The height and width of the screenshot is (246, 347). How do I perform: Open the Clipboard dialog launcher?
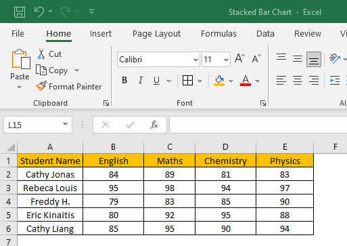tap(106, 103)
